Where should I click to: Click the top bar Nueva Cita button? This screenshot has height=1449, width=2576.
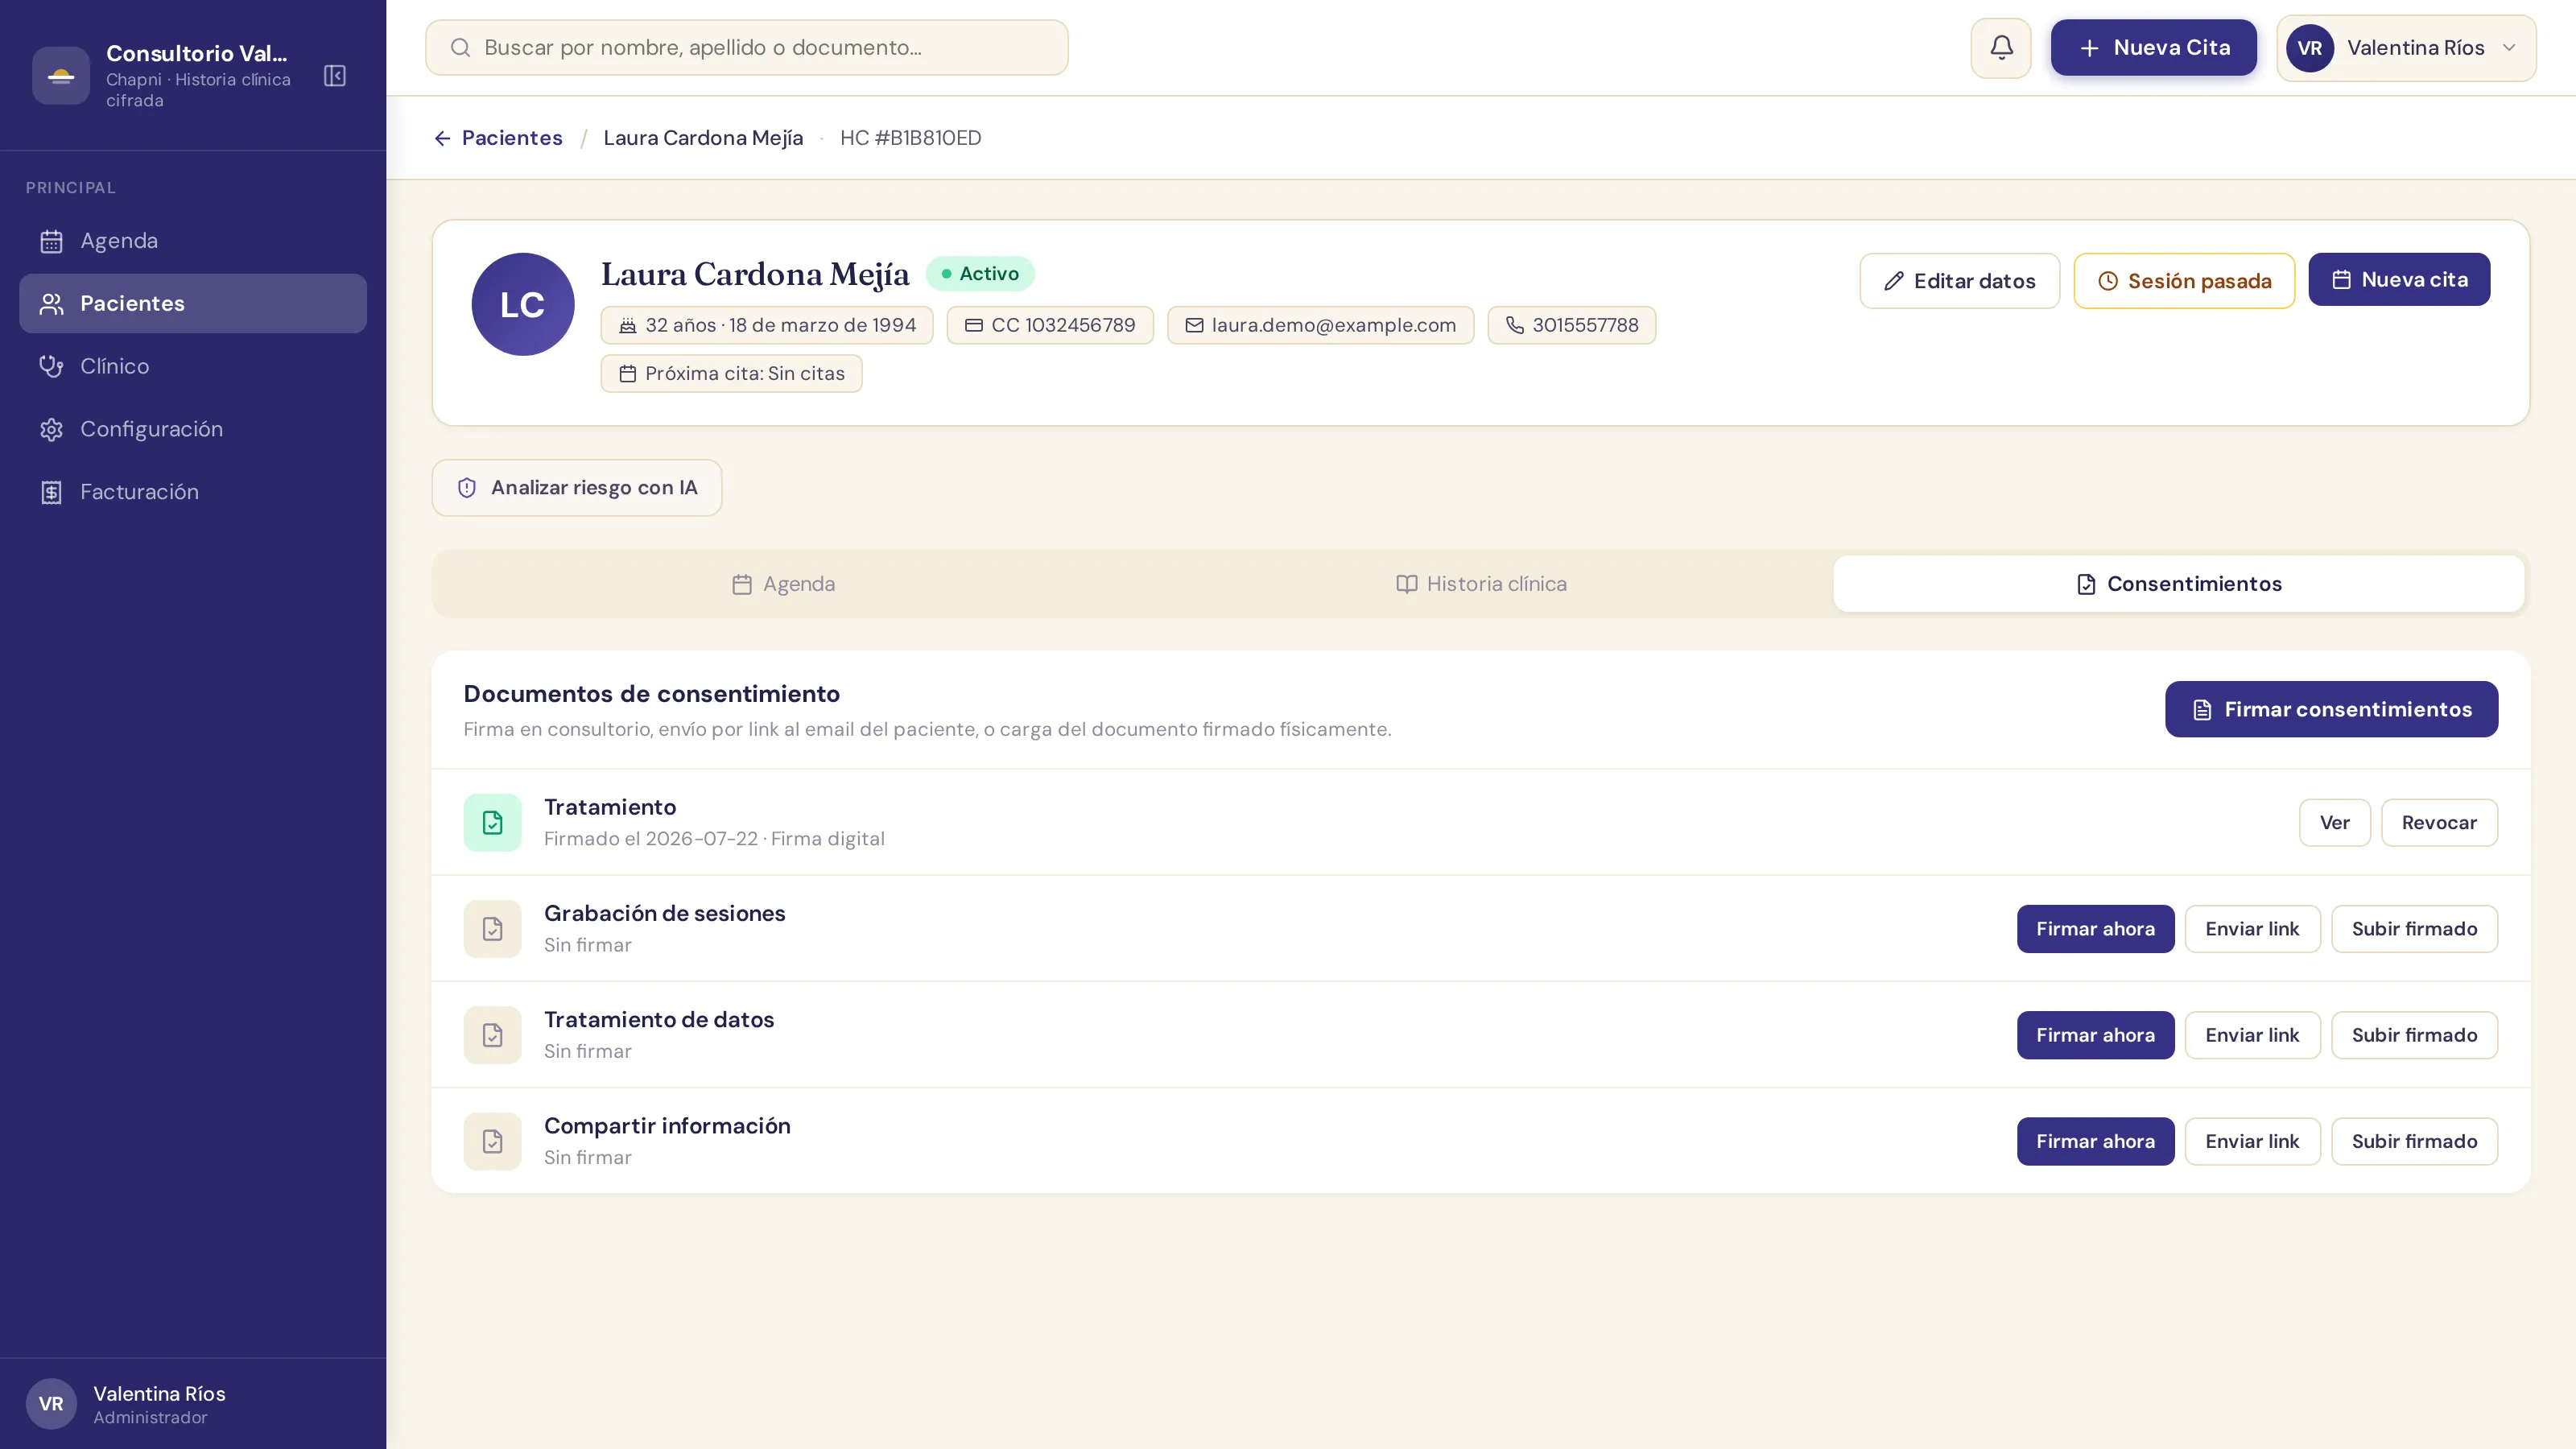(2154, 48)
